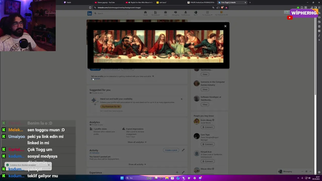This screenshot has height=181, width=322.
Task: Open the Jobs briefcase icon
Action: pyautogui.click(x=166, y=13)
